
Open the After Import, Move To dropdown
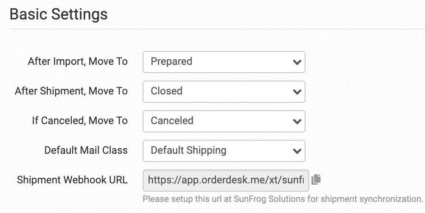[x=224, y=62]
